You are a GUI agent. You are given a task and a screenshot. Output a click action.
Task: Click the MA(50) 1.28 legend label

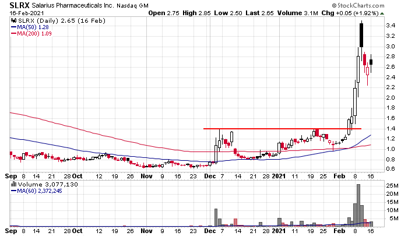point(33,27)
